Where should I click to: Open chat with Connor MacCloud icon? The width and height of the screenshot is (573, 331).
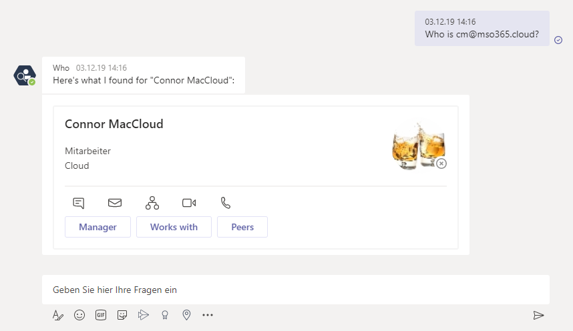point(79,203)
